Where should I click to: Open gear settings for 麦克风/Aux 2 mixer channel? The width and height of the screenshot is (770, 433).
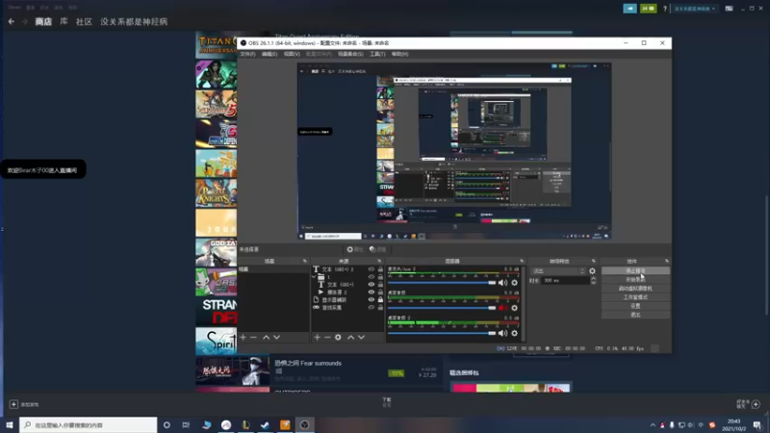[515, 283]
